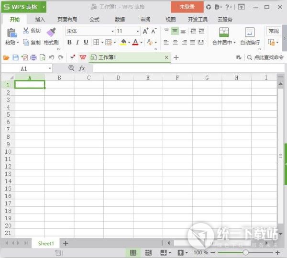Viewport: 287px width, 258px height.
Task: Click the fx insert function icon
Action: pyautogui.click(x=82, y=68)
